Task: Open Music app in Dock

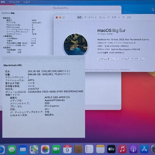Action: click(x=122, y=149)
